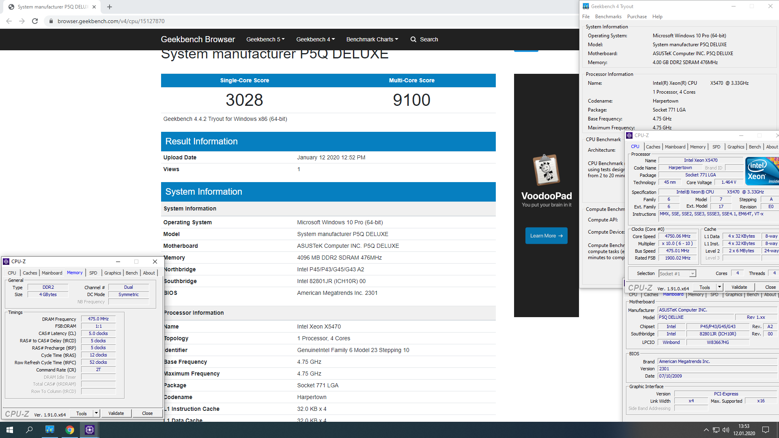Select Caches tab in CPU-Z CPU window
The height and width of the screenshot is (438, 779).
click(x=653, y=147)
